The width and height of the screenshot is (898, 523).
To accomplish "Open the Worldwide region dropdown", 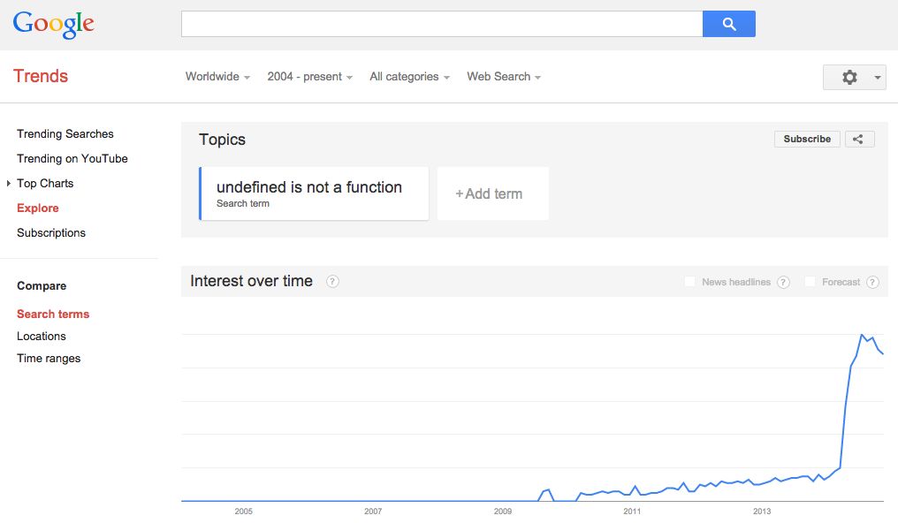I will click(217, 77).
